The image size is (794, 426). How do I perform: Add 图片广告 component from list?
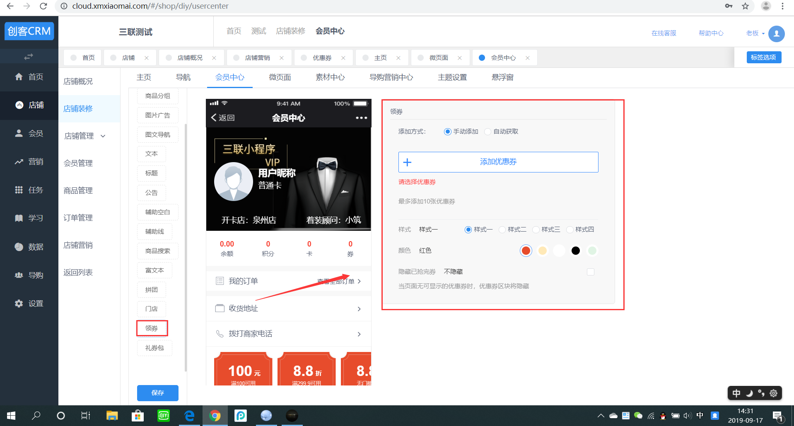[157, 115]
